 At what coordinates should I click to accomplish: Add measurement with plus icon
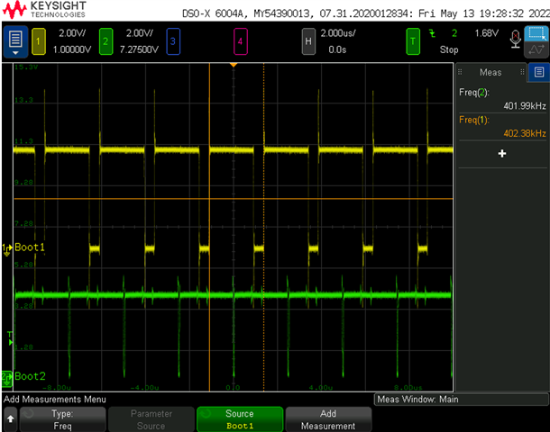coord(502,153)
